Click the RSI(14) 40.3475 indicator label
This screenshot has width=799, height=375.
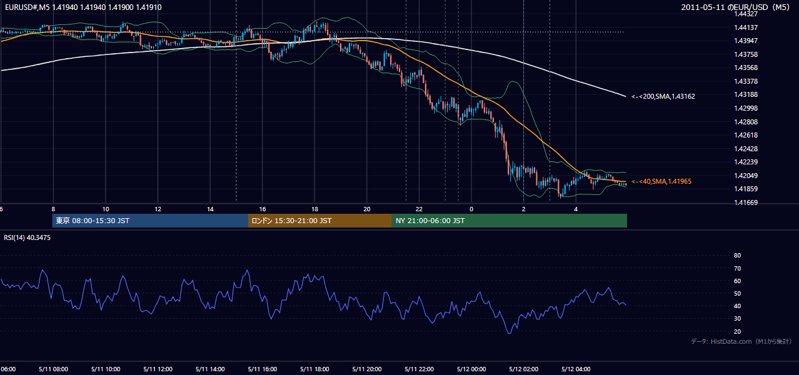[28, 237]
